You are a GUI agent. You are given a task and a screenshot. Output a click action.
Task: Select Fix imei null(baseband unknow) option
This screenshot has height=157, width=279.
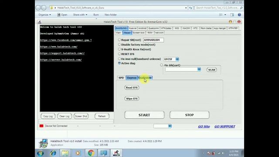[119, 59]
